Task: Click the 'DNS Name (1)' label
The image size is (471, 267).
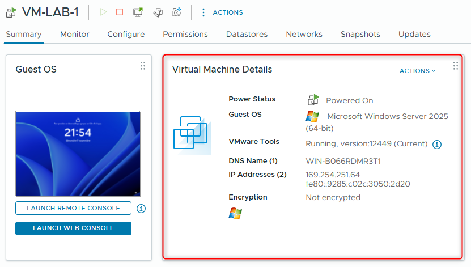Action: (253, 161)
